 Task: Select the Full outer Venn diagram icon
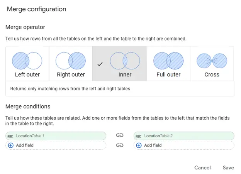168,61
